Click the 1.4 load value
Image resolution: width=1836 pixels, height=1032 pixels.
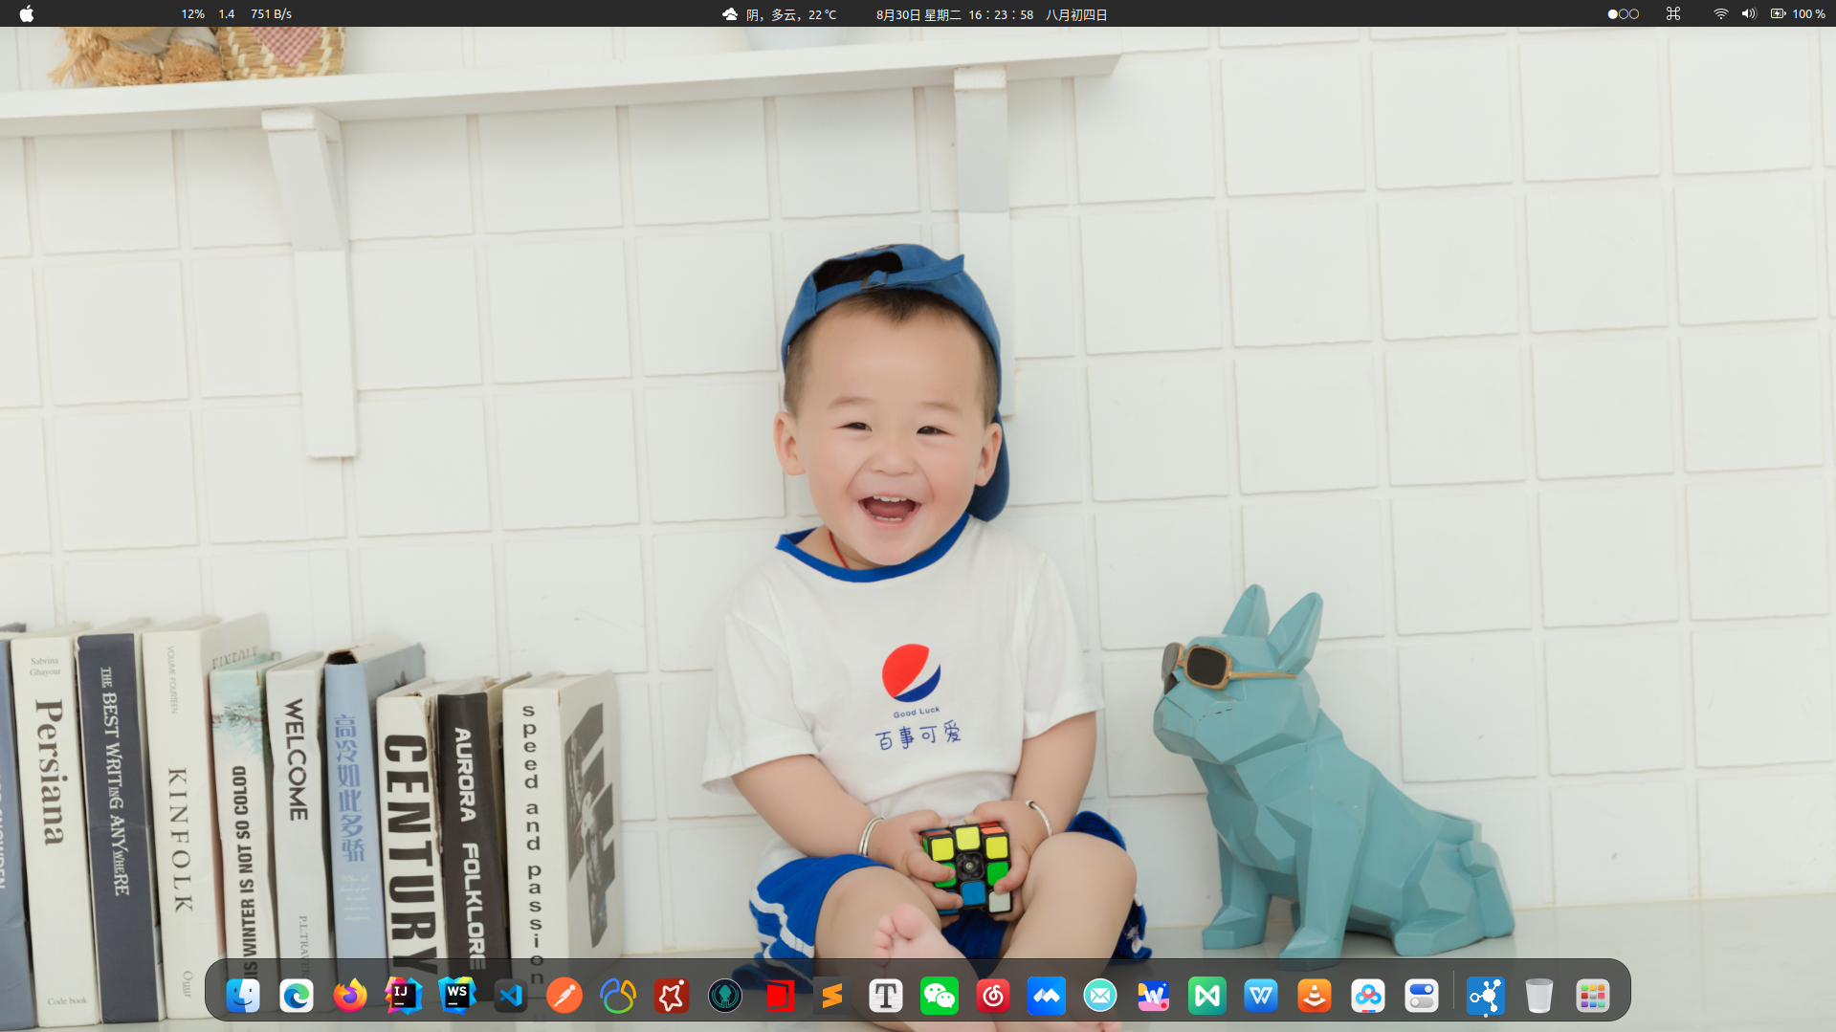pyautogui.click(x=227, y=14)
